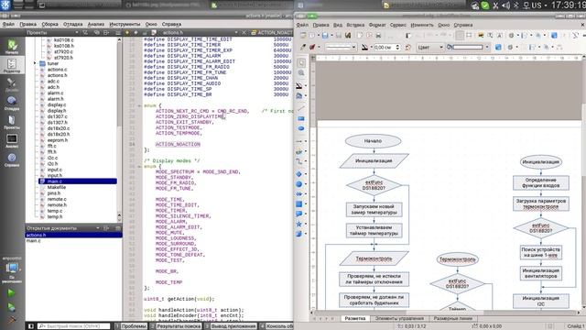The image size is (586, 330).
Task: Switch to Размерные линии layer tab
Action: tap(452, 318)
